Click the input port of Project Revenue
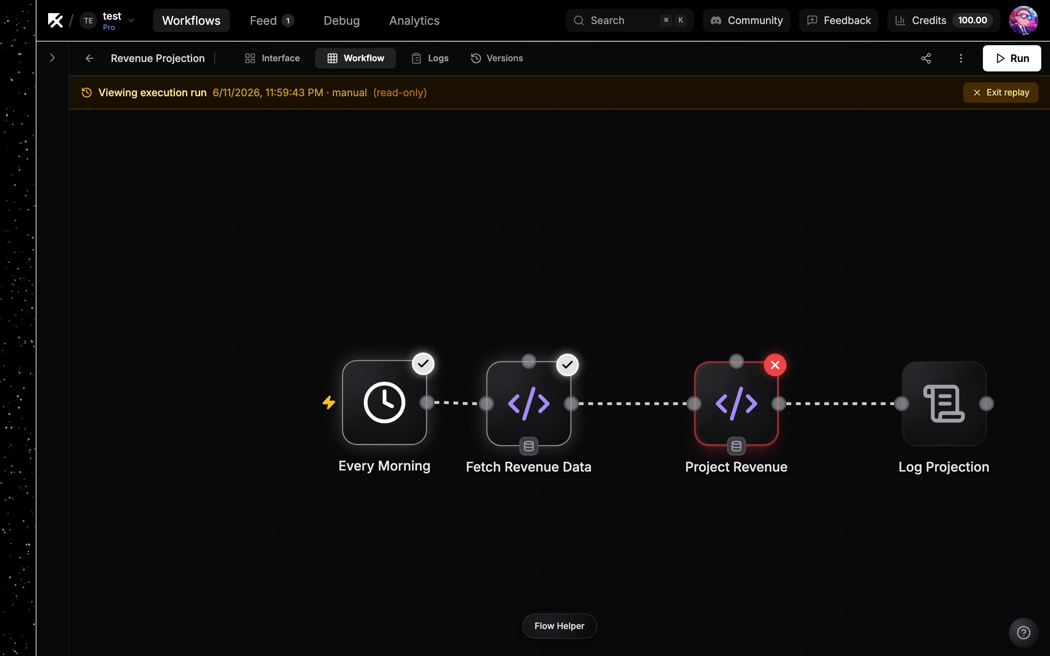 pos(694,403)
